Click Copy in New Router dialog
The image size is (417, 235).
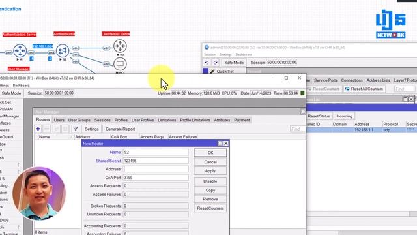[x=210, y=190]
